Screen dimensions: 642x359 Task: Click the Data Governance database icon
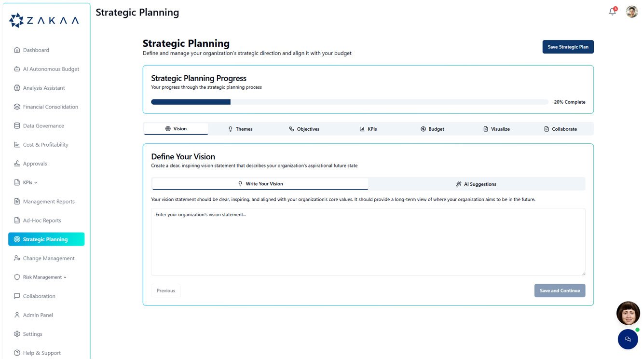pyautogui.click(x=17, y=126)
